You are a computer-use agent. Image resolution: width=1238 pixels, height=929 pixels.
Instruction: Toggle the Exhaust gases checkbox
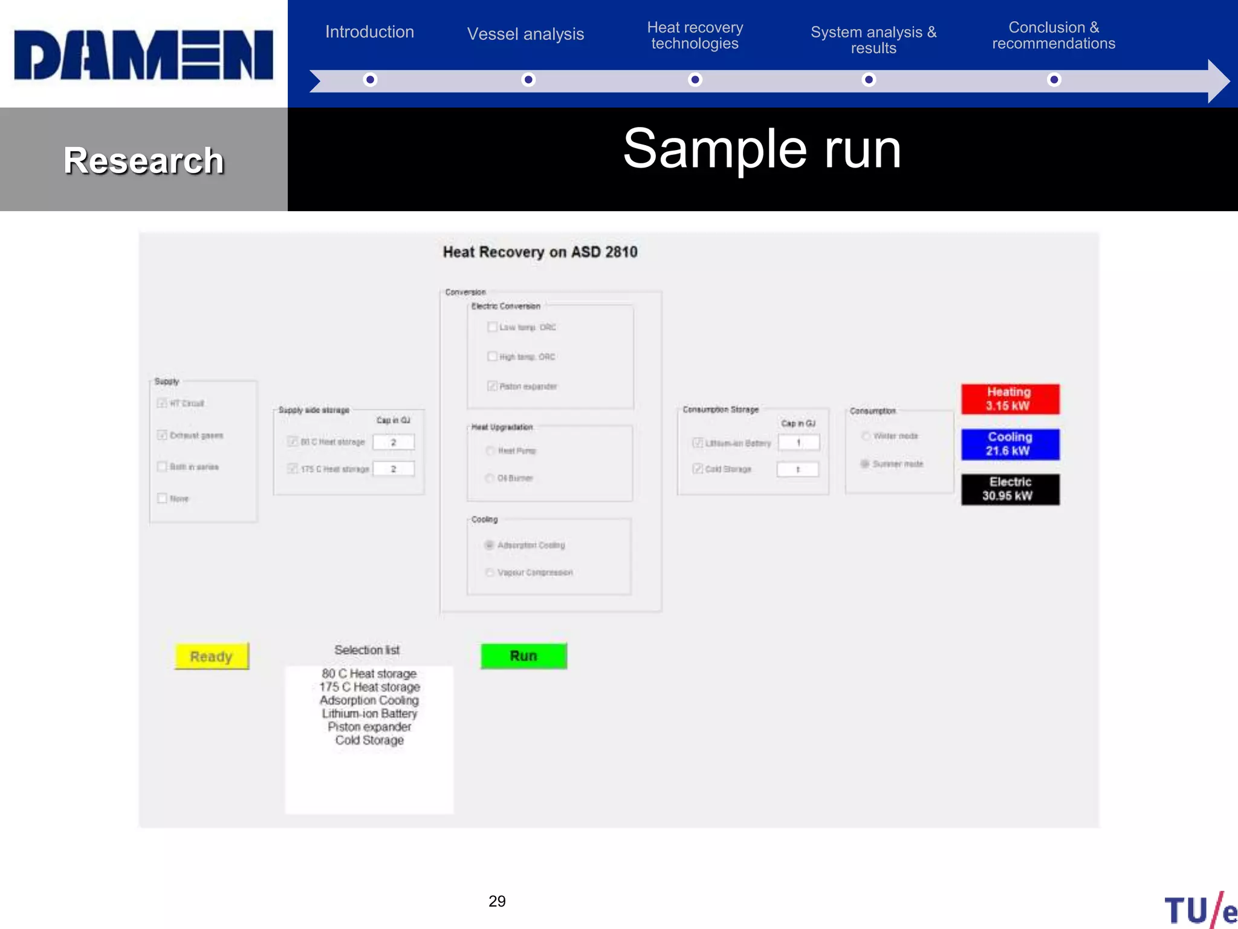(x=162, y=435)
